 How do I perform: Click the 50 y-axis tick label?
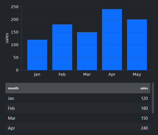(x=16, y=58)
